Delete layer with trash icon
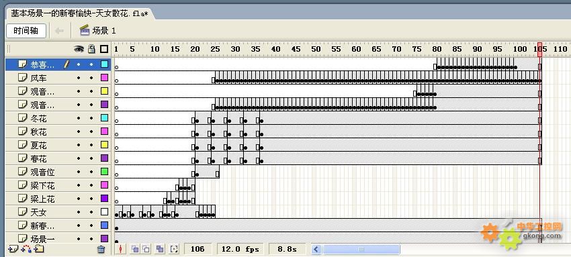Image resolution: width=571 pixels, height=257 pixels. point(101,250)
